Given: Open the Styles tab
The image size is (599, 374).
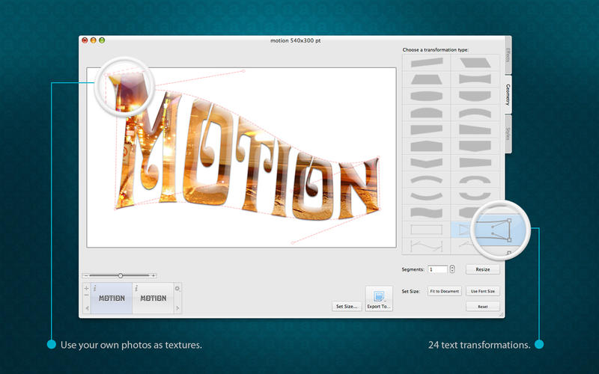Looking at the screenshot, I should coord(508,134).
